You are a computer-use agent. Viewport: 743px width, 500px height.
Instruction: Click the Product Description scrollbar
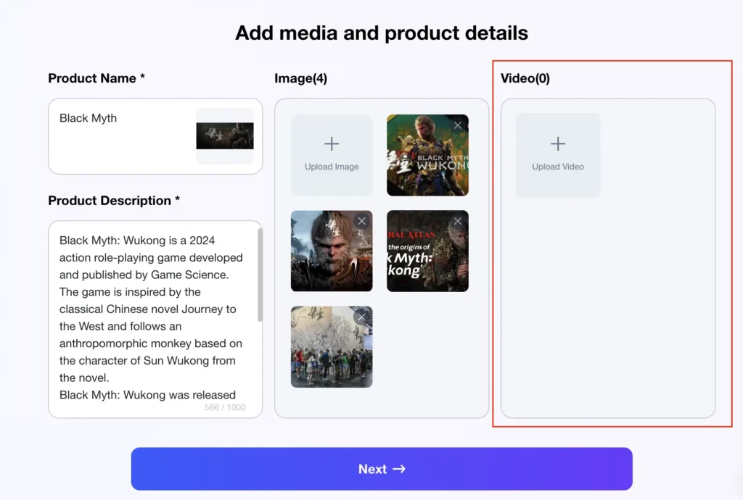tap(260, 275)
